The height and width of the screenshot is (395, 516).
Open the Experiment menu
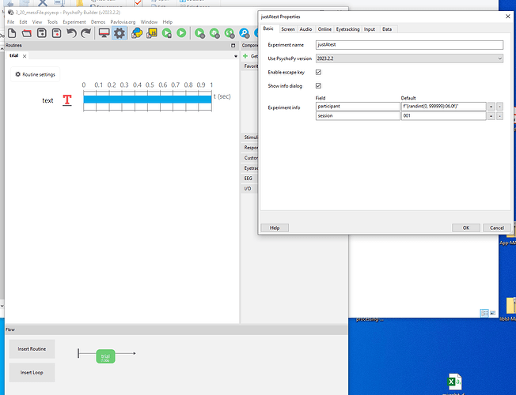point(74,22)
